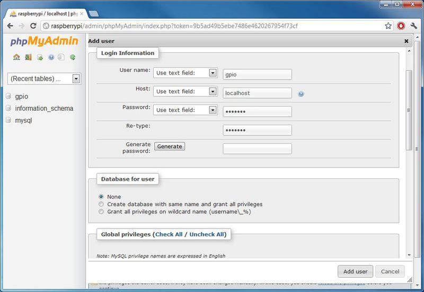Open the gpio database
424x292 pixels.
click(x=22, y=96)
